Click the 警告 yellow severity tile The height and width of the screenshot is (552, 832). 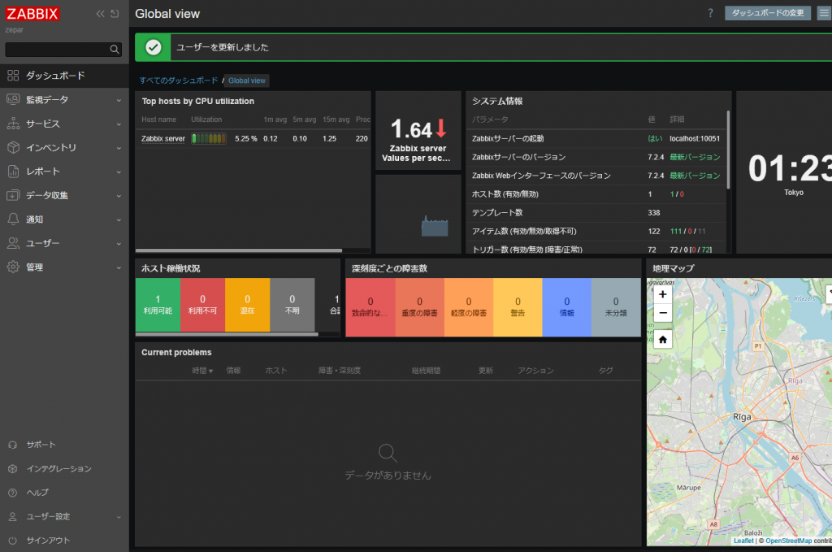pos(518,307)
